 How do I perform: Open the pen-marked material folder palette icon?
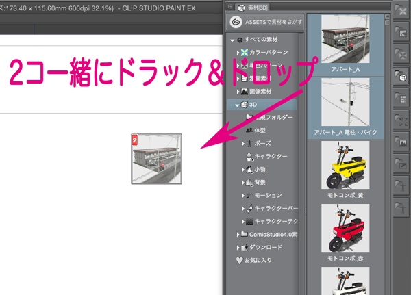tap(401, 164)
